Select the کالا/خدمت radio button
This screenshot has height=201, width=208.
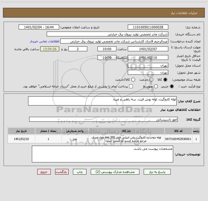133,80
